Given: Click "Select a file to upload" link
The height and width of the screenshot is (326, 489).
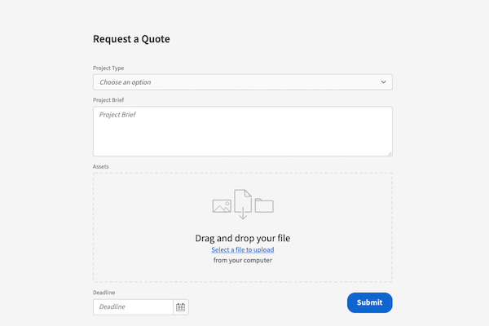Looking at the screenshot, I should pyautogui.click(x=243, y=249).
